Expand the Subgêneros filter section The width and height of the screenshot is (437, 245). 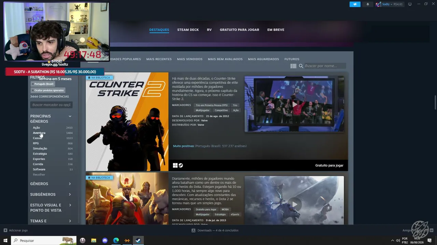[51, 195]
